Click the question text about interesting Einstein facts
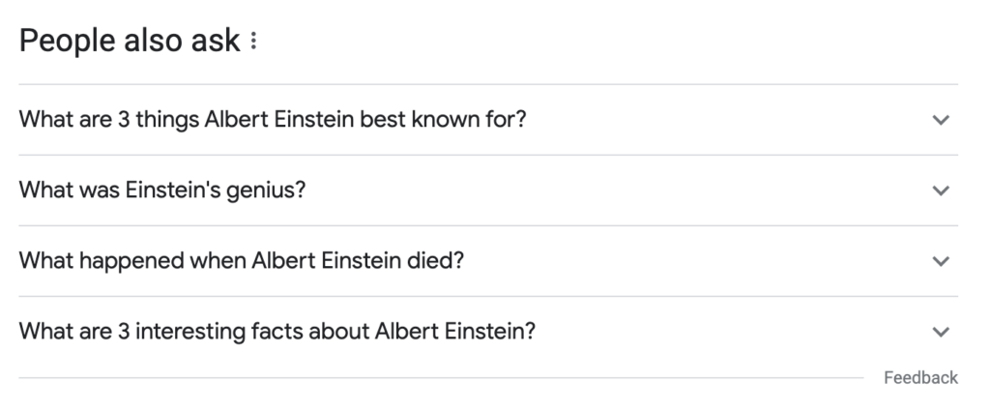The height and width of the screenshot is (411, 990). [x=277, y=332]
